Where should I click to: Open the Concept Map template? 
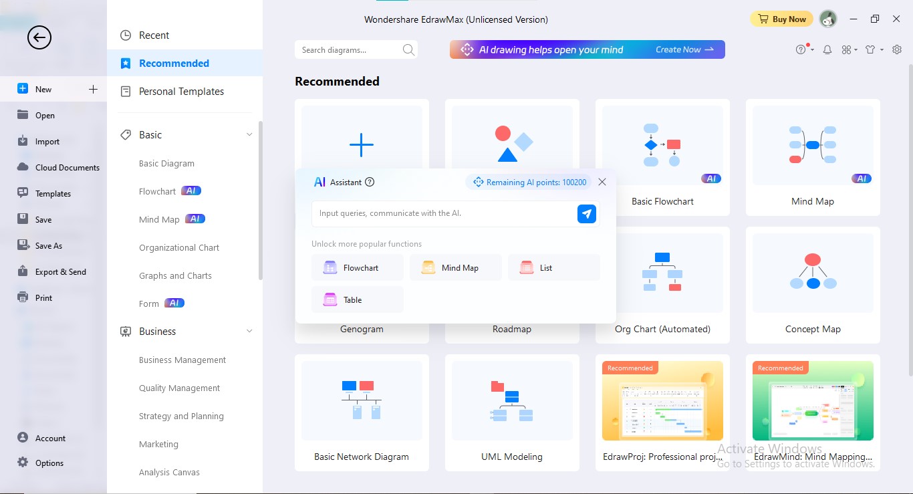813,285
